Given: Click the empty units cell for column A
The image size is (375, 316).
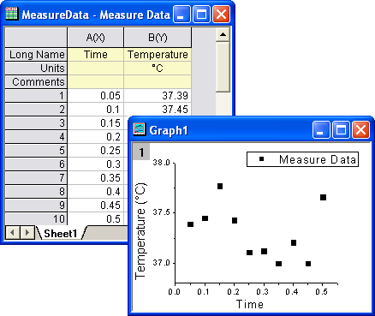Looking at the screenshot, I should (x=96, y=69).
